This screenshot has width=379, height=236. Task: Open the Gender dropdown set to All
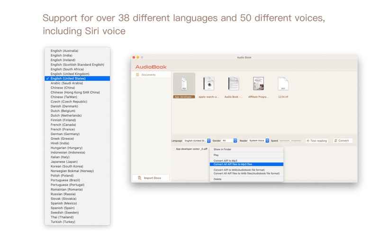click(x=229, y=141)
